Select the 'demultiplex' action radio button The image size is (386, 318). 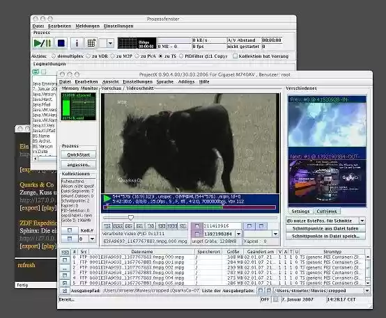54,56
